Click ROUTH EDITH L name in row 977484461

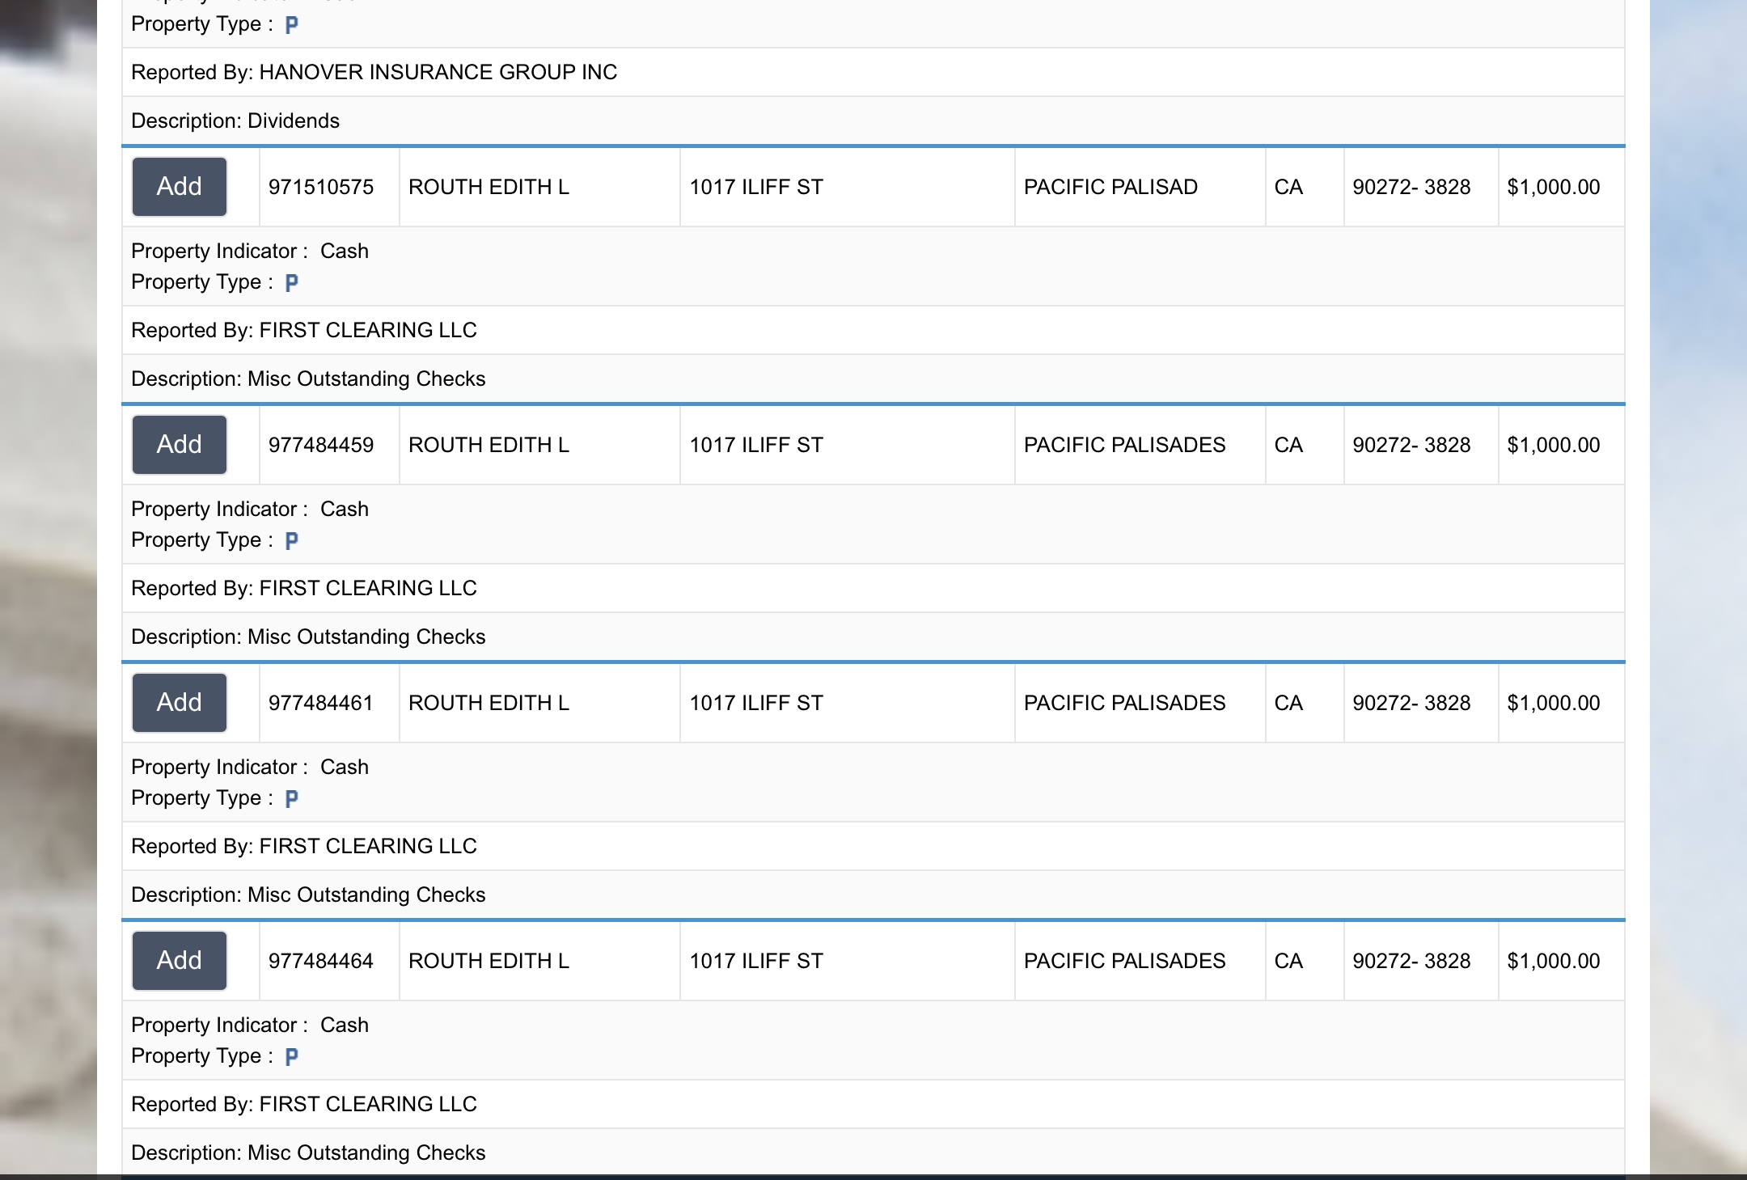[489, 703]
